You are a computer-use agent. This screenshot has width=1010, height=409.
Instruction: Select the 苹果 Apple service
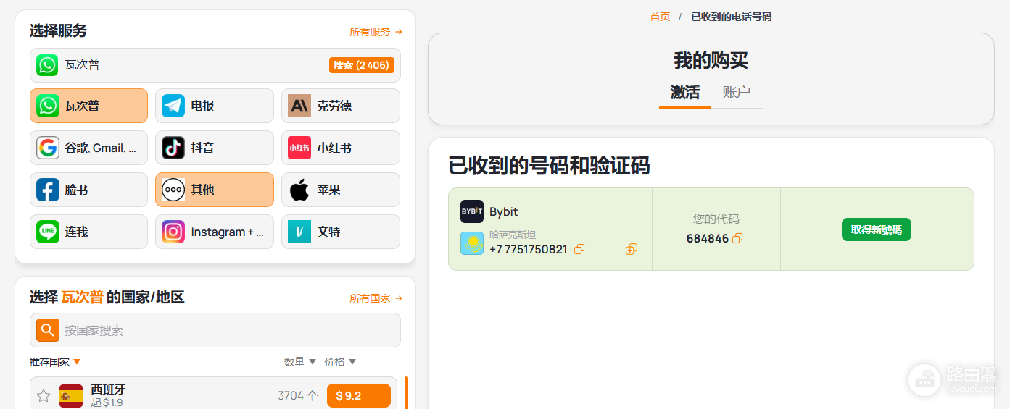(x=341, y=190)
